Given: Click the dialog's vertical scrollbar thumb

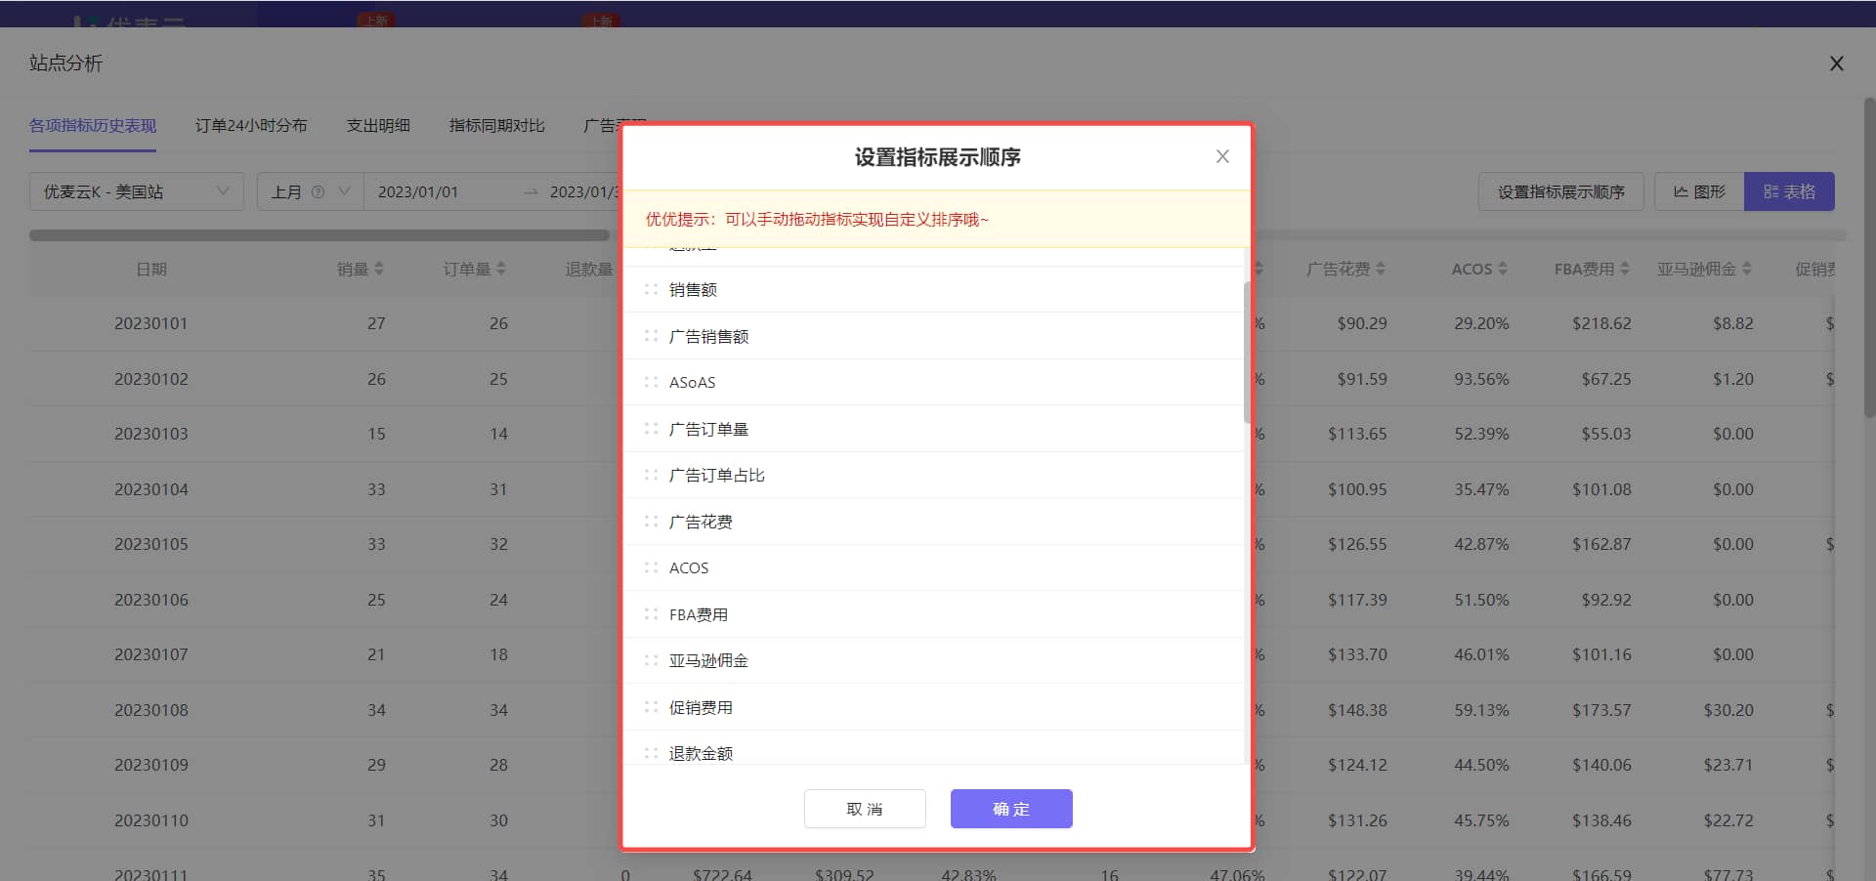Looking at the screenshot, I should pyautogui.click(x=1247, y=352).
